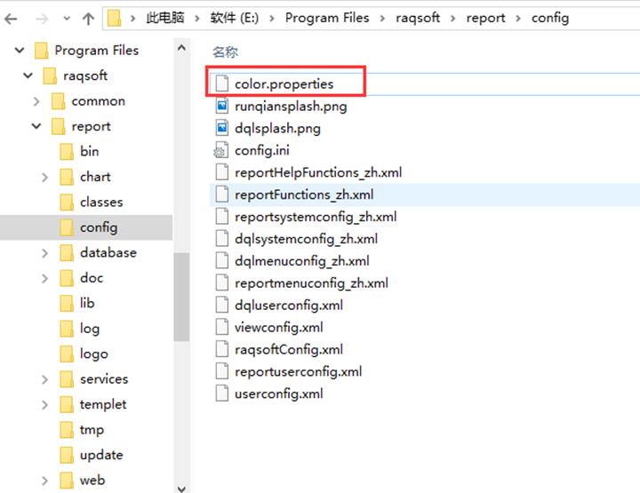Image resolution: width=640 pixels, height=493 pixels.
Task: Click scroll down arrow in tree pane
Action: (x=181, y=488)
